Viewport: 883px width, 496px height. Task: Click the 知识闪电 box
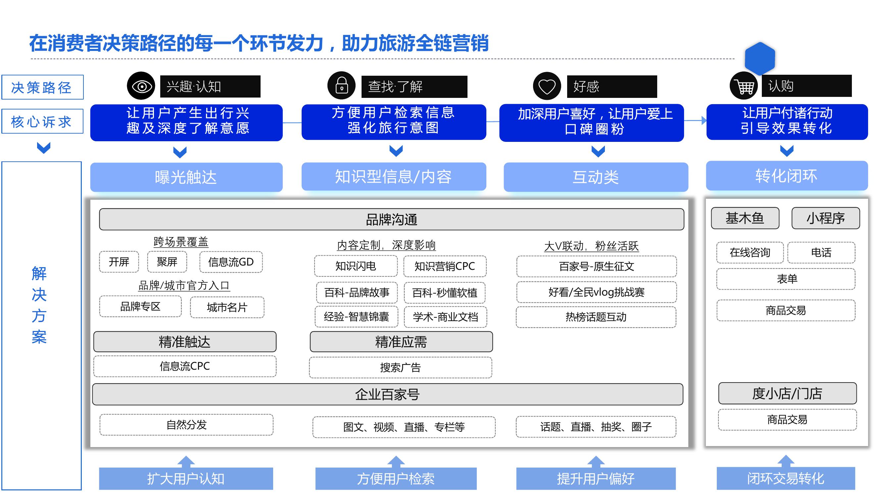click(356, 266)
